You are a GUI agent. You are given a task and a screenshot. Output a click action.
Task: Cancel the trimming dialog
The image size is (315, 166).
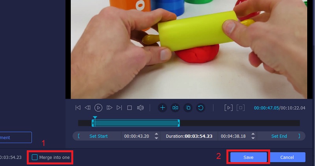pyautogui.click(x=287, y=157)
